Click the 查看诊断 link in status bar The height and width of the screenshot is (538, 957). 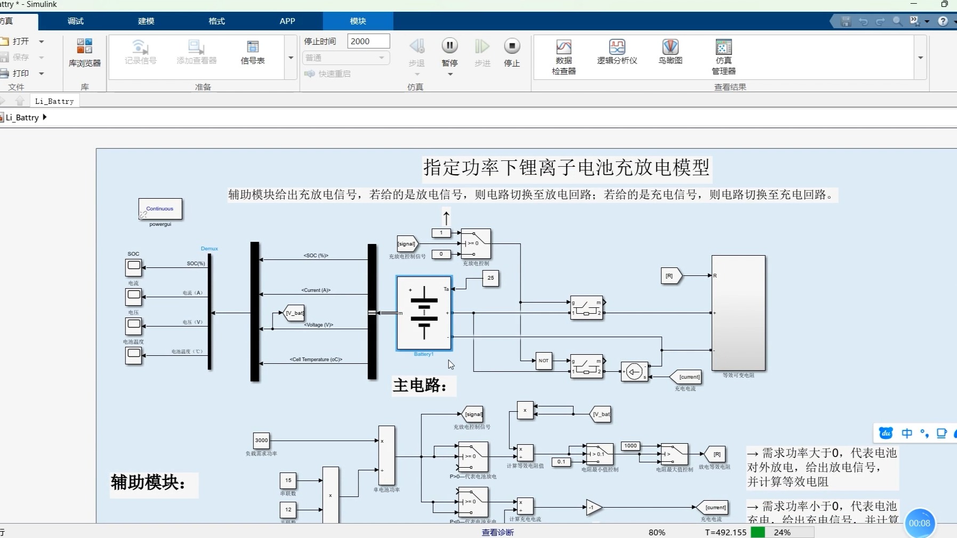tap(497, 532)
